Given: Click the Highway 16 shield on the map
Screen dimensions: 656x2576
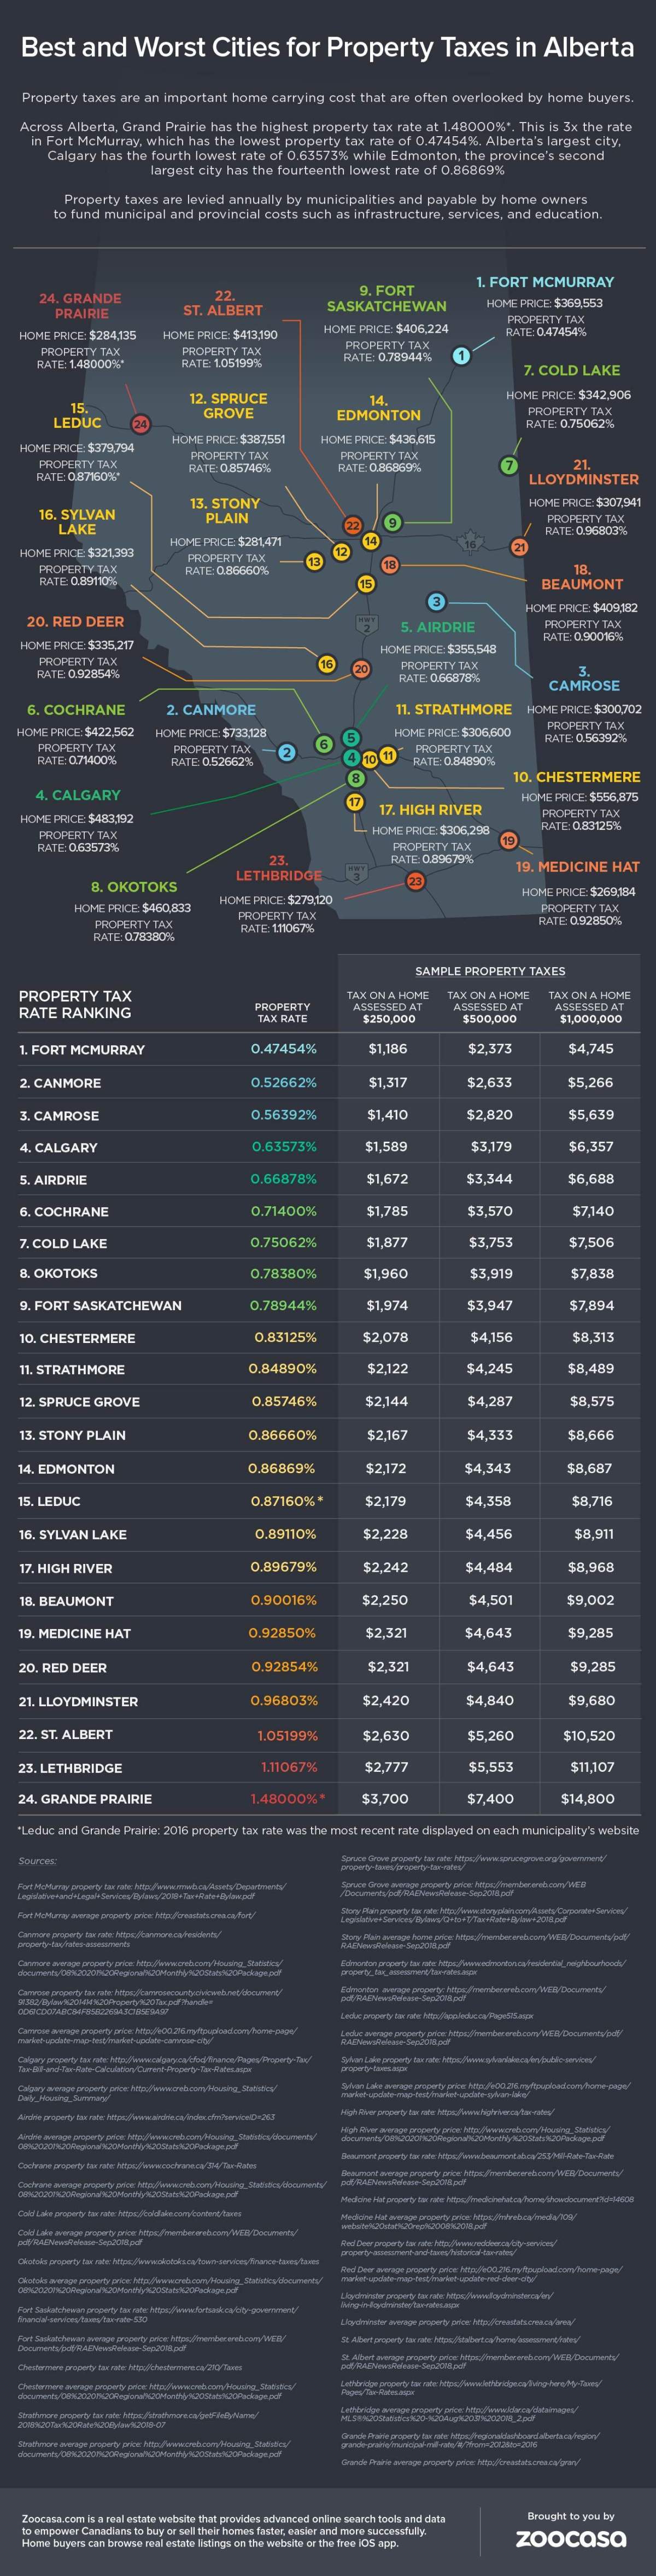Looking at the screenshot, I should (470, 543).
